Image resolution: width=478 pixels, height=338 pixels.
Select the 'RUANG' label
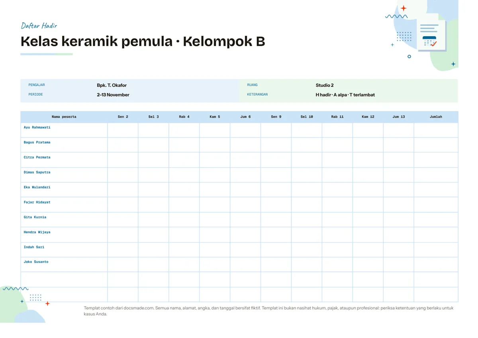[252, 85]
